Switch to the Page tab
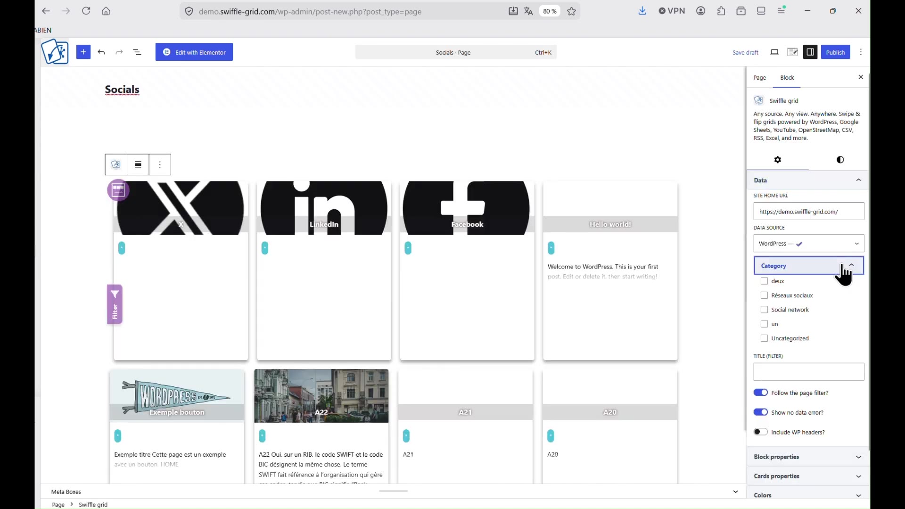 pos(760,78)
